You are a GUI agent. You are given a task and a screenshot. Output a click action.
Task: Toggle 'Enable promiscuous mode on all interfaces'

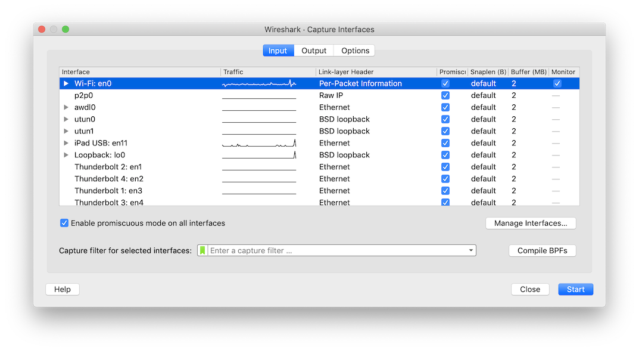click(x=64, y=223)
